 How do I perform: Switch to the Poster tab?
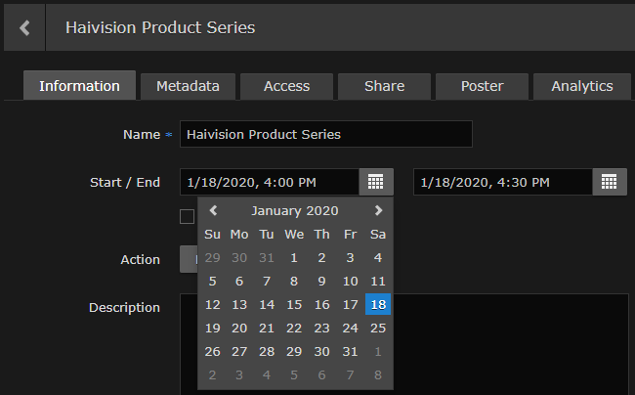click(482, 86)
